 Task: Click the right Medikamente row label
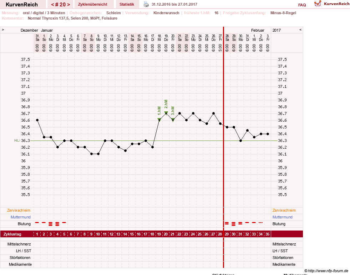284,264
